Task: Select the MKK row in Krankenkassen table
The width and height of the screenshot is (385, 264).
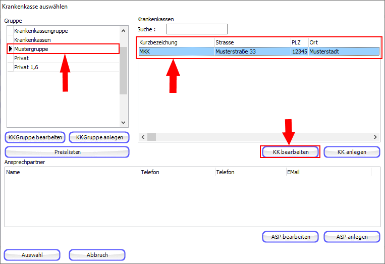Action: (177, 51)
